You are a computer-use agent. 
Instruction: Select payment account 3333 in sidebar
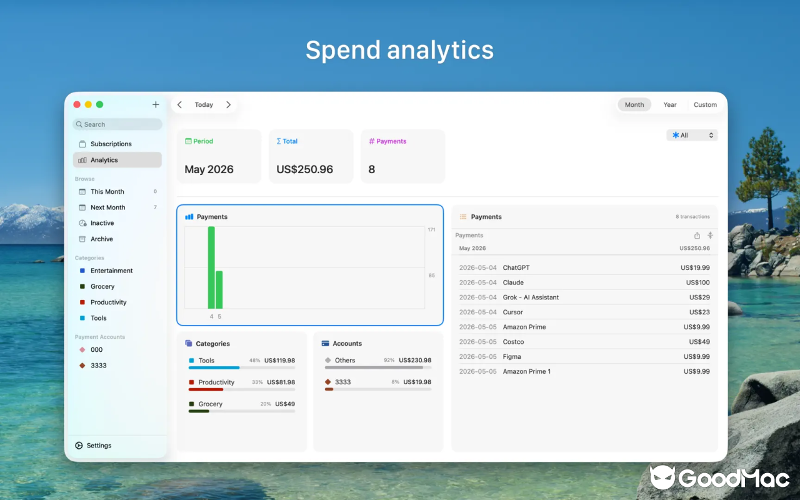pyautogui.click(x=117, y=366)
